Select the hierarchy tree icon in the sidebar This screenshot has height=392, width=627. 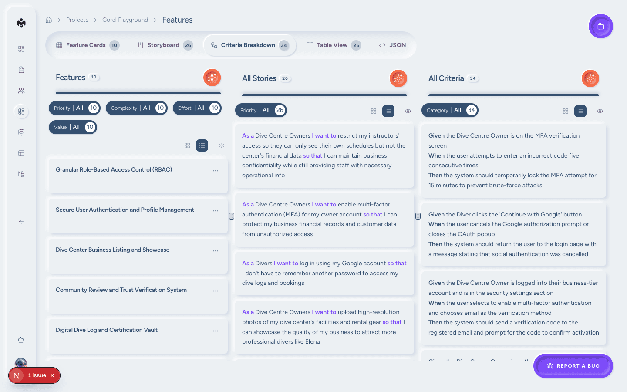point(21,174)
